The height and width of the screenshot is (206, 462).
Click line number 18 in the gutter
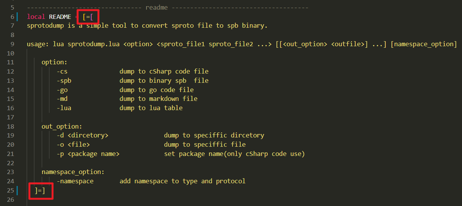10,126
